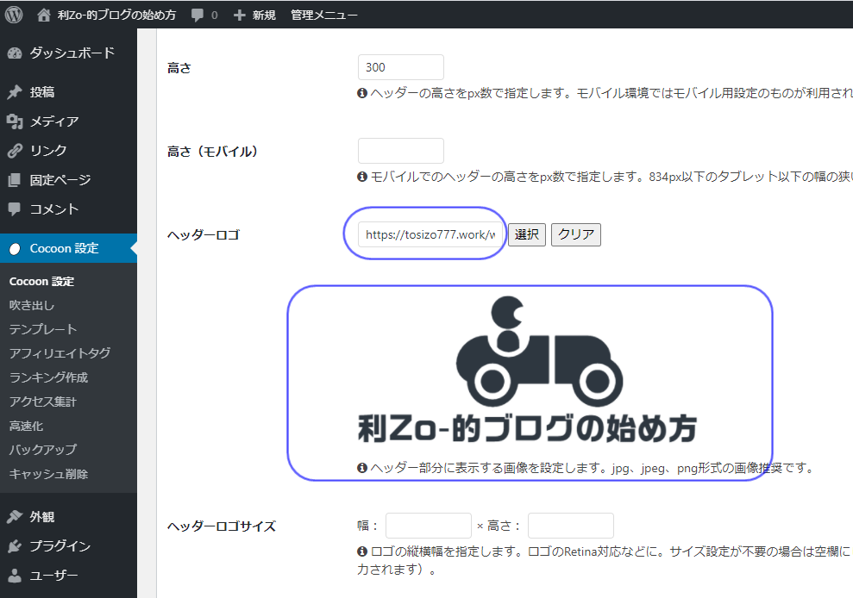Click the home icon beside site name

[44, 15]
